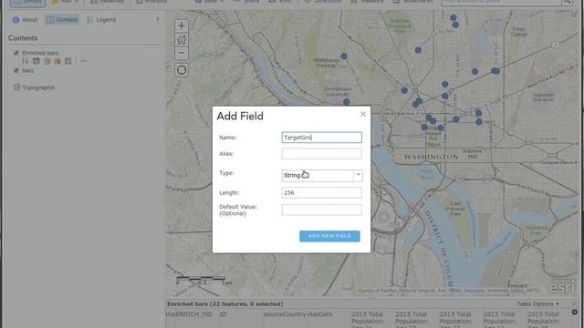Screen dimensions: 584x328
Task: Click the map home extent button
Action: [x=182, y=39]
